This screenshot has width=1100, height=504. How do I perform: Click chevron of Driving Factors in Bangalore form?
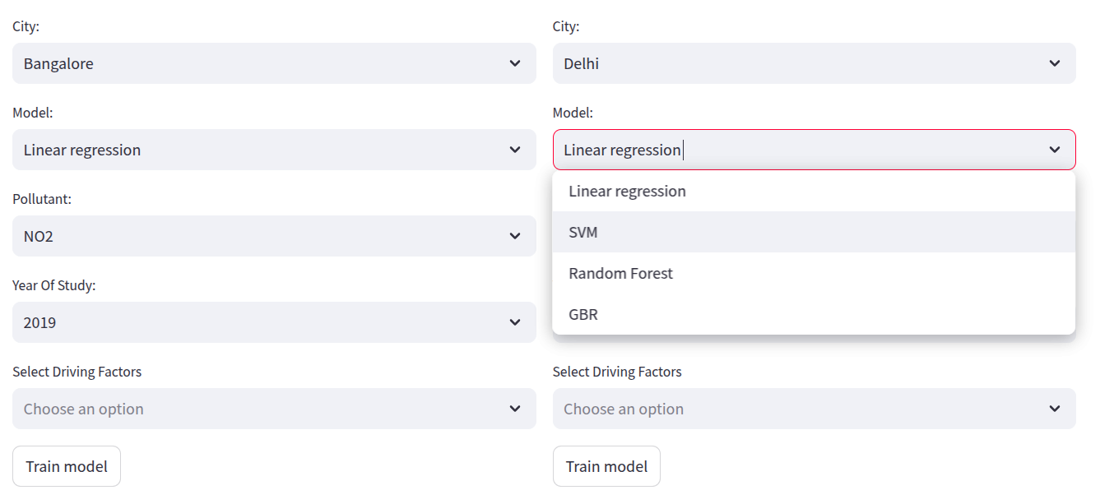coord(515,409)
